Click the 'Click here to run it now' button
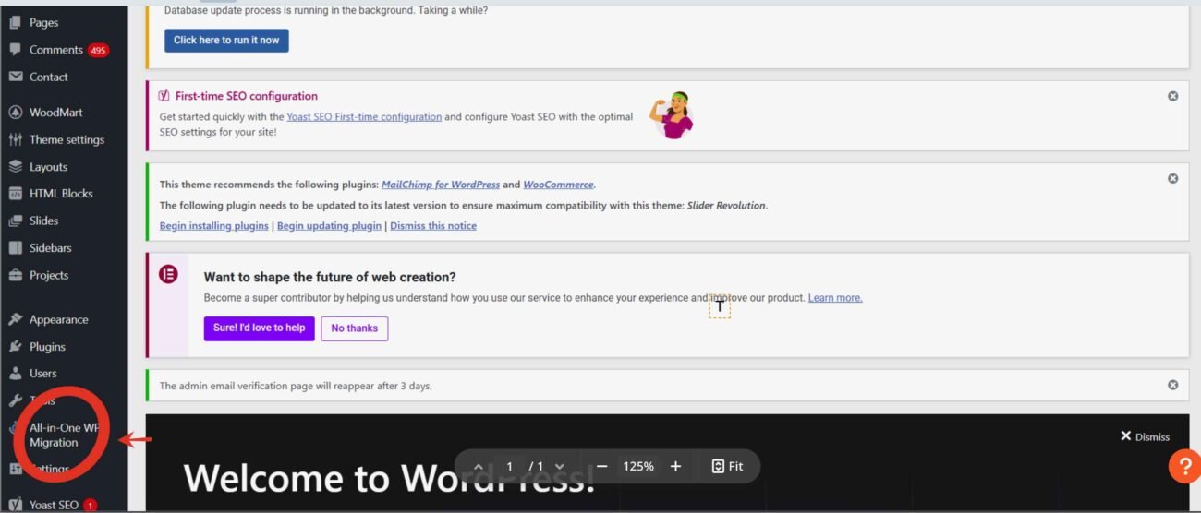1201x513 pixels. (x=226, y=41)
